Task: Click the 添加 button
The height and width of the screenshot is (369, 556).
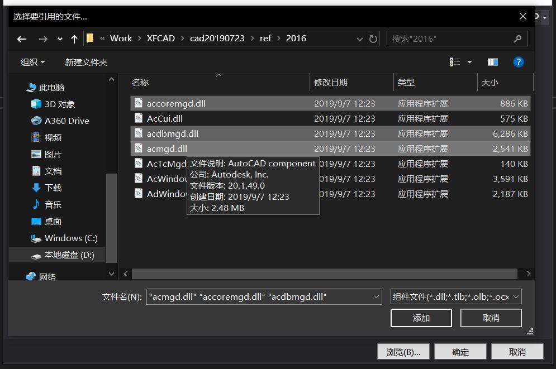Action: [421, 318]
